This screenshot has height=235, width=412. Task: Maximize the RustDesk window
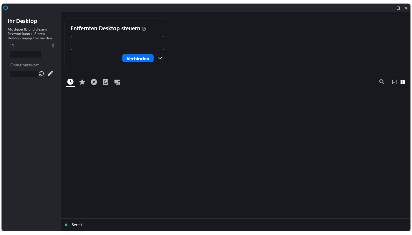[398, 8]
